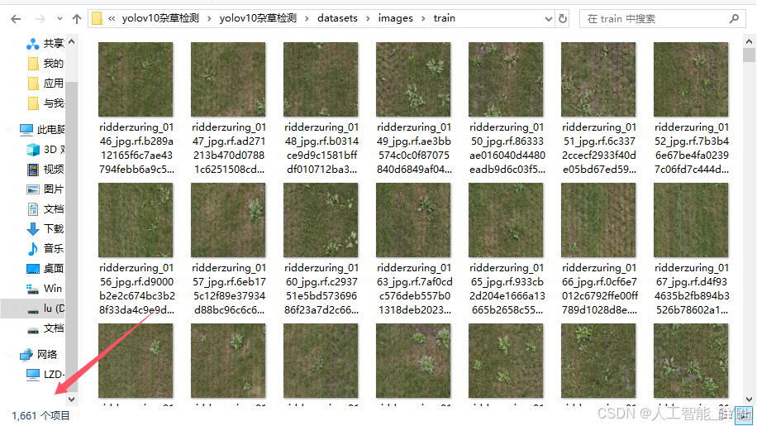The height and width of the screenshot is (426, 757).
Task: Click file list scrollbar up arrow
Action: (750, 41)
